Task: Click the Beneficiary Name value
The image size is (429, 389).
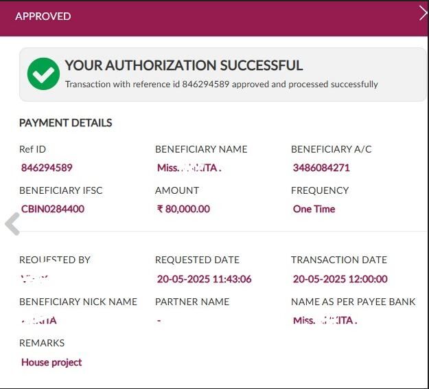Action: [x=189, y=168]
